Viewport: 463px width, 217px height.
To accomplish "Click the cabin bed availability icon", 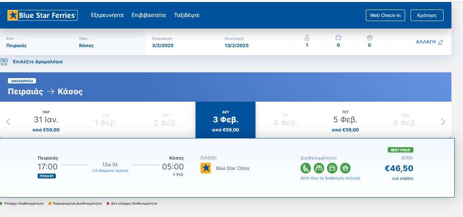I will click(x=319, y=168).
